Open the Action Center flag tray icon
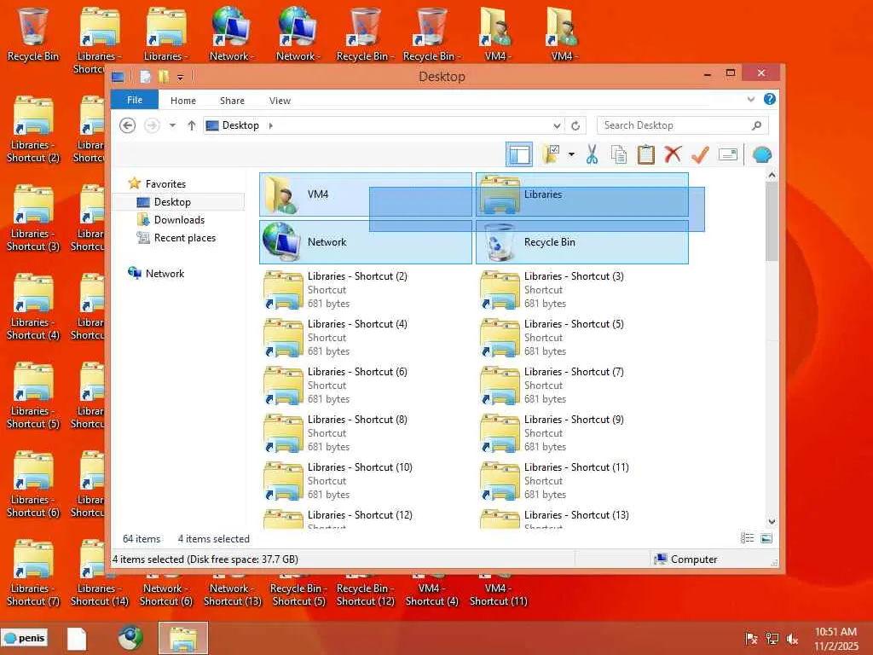The width and height of the screenshot is (873, 655). coord(751,639)
